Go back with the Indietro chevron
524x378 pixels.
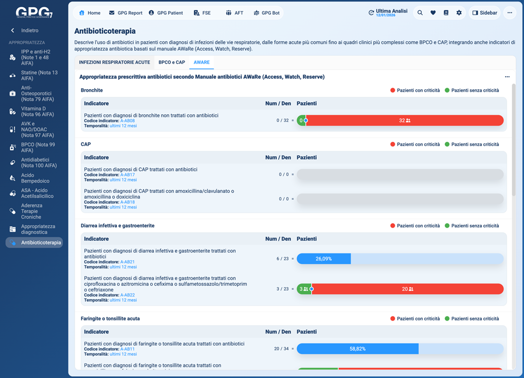pos(13,30)
